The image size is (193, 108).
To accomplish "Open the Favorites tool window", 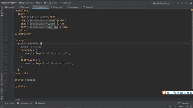I will coord(2,94).
